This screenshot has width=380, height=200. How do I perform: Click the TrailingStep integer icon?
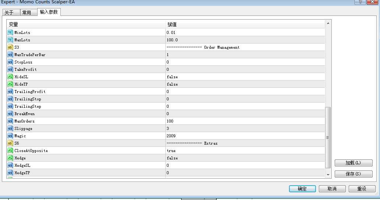point(10,106)
